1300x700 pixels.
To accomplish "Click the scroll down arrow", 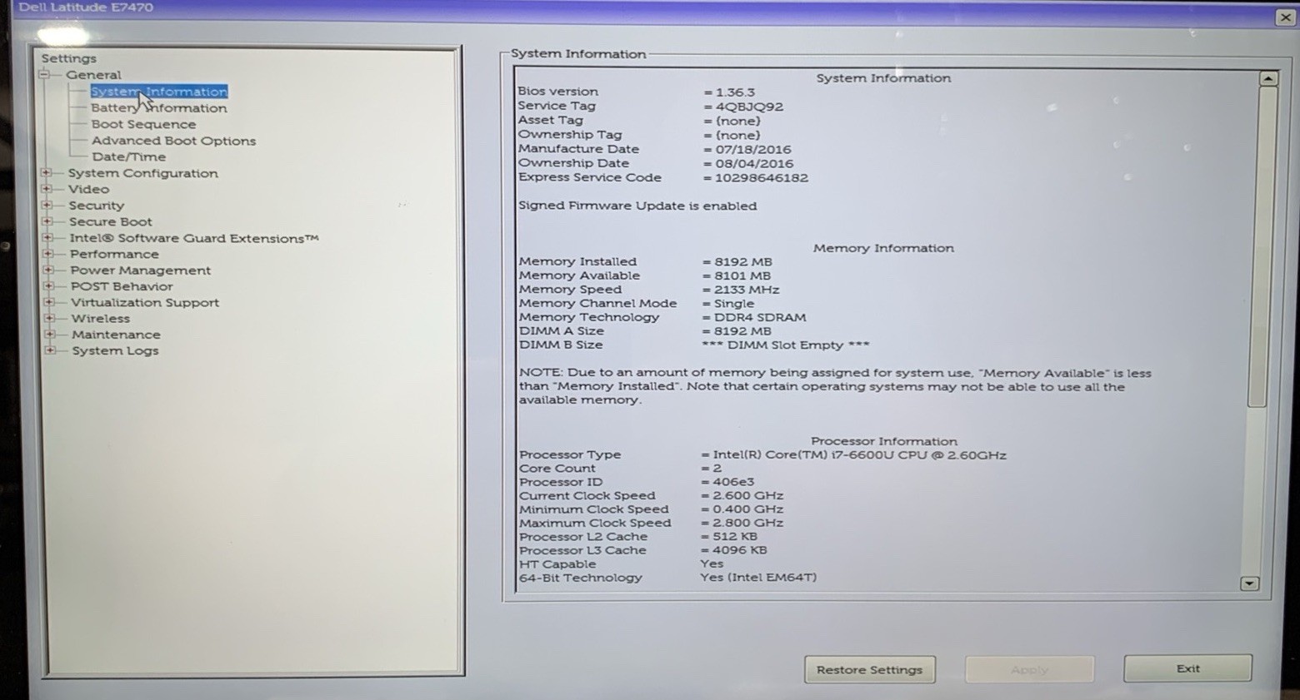I will [x=1249, y=583].
